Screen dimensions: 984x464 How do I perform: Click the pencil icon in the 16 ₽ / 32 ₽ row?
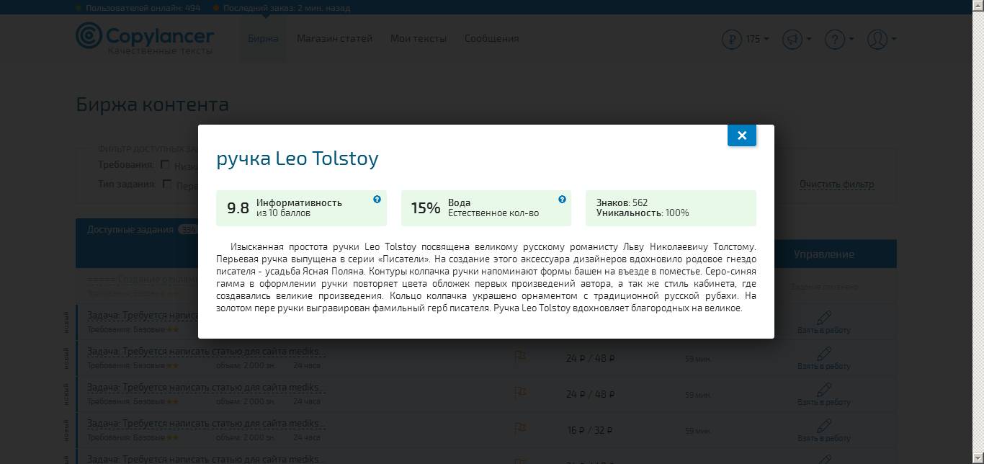click(x=824, y=425)
